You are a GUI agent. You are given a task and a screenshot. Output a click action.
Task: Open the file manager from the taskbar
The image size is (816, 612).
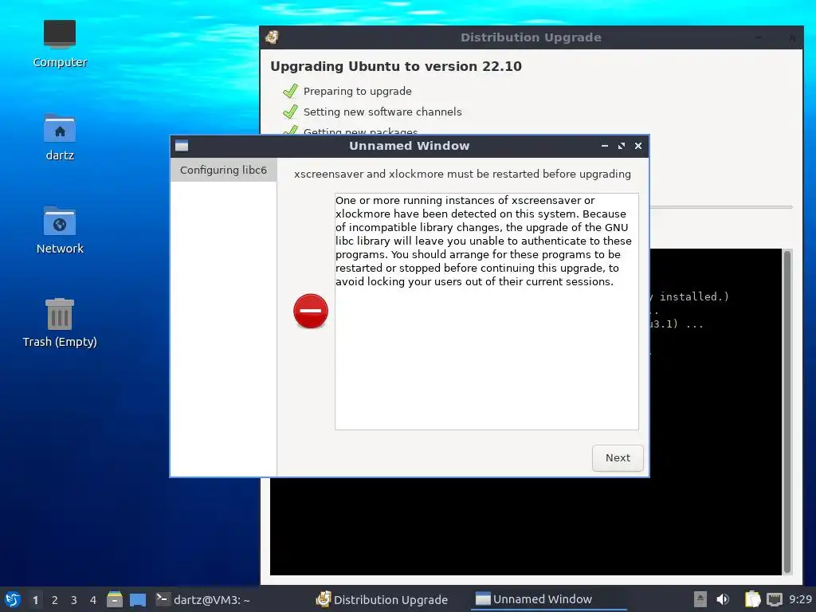coord(115,599)
